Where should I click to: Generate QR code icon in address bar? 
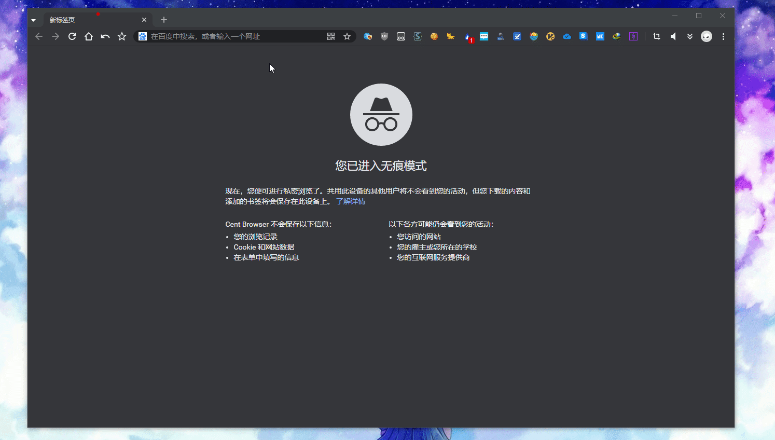click(331, 36)
